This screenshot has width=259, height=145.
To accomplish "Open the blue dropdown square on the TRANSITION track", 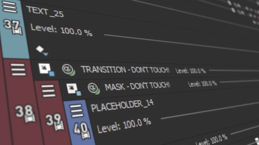I will click(x=52, y=74).
